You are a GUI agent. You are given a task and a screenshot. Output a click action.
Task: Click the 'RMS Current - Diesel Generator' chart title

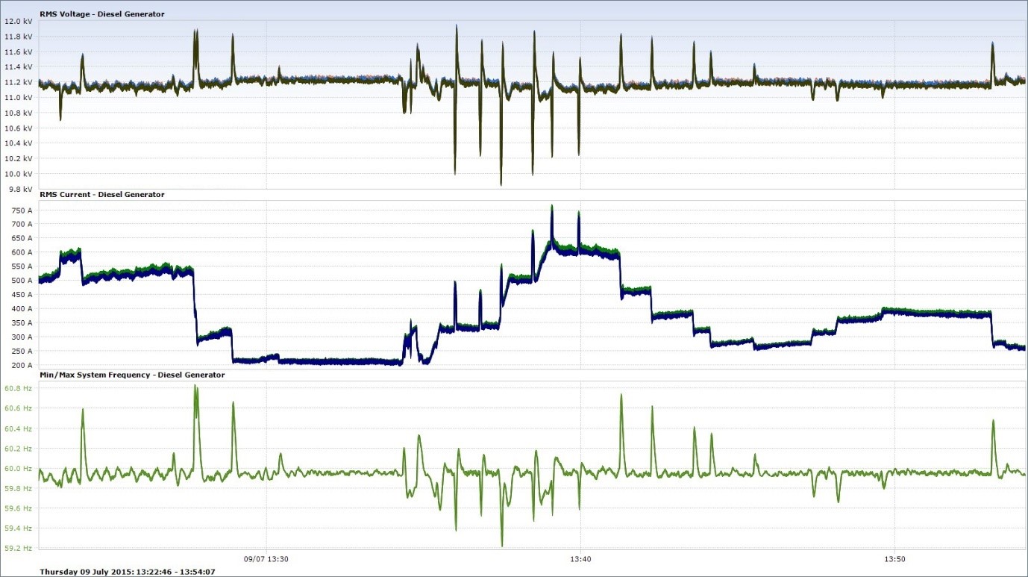[x=102, y=194]
